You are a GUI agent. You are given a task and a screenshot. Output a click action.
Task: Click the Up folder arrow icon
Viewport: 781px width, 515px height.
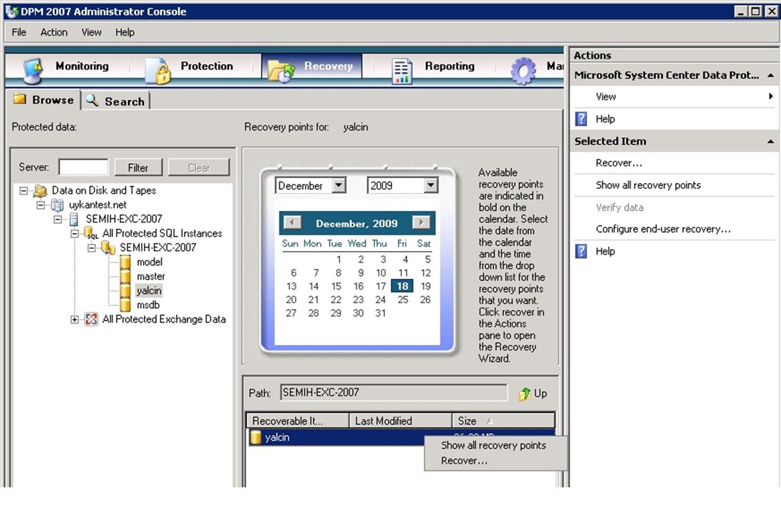click(x=525, y=393)
